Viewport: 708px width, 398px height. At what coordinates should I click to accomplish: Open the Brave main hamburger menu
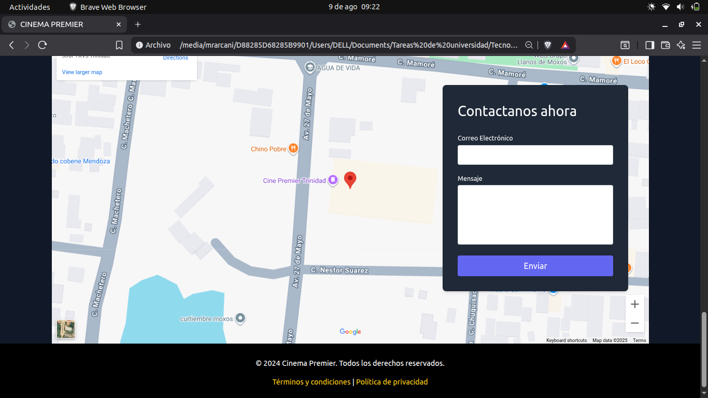697,45
